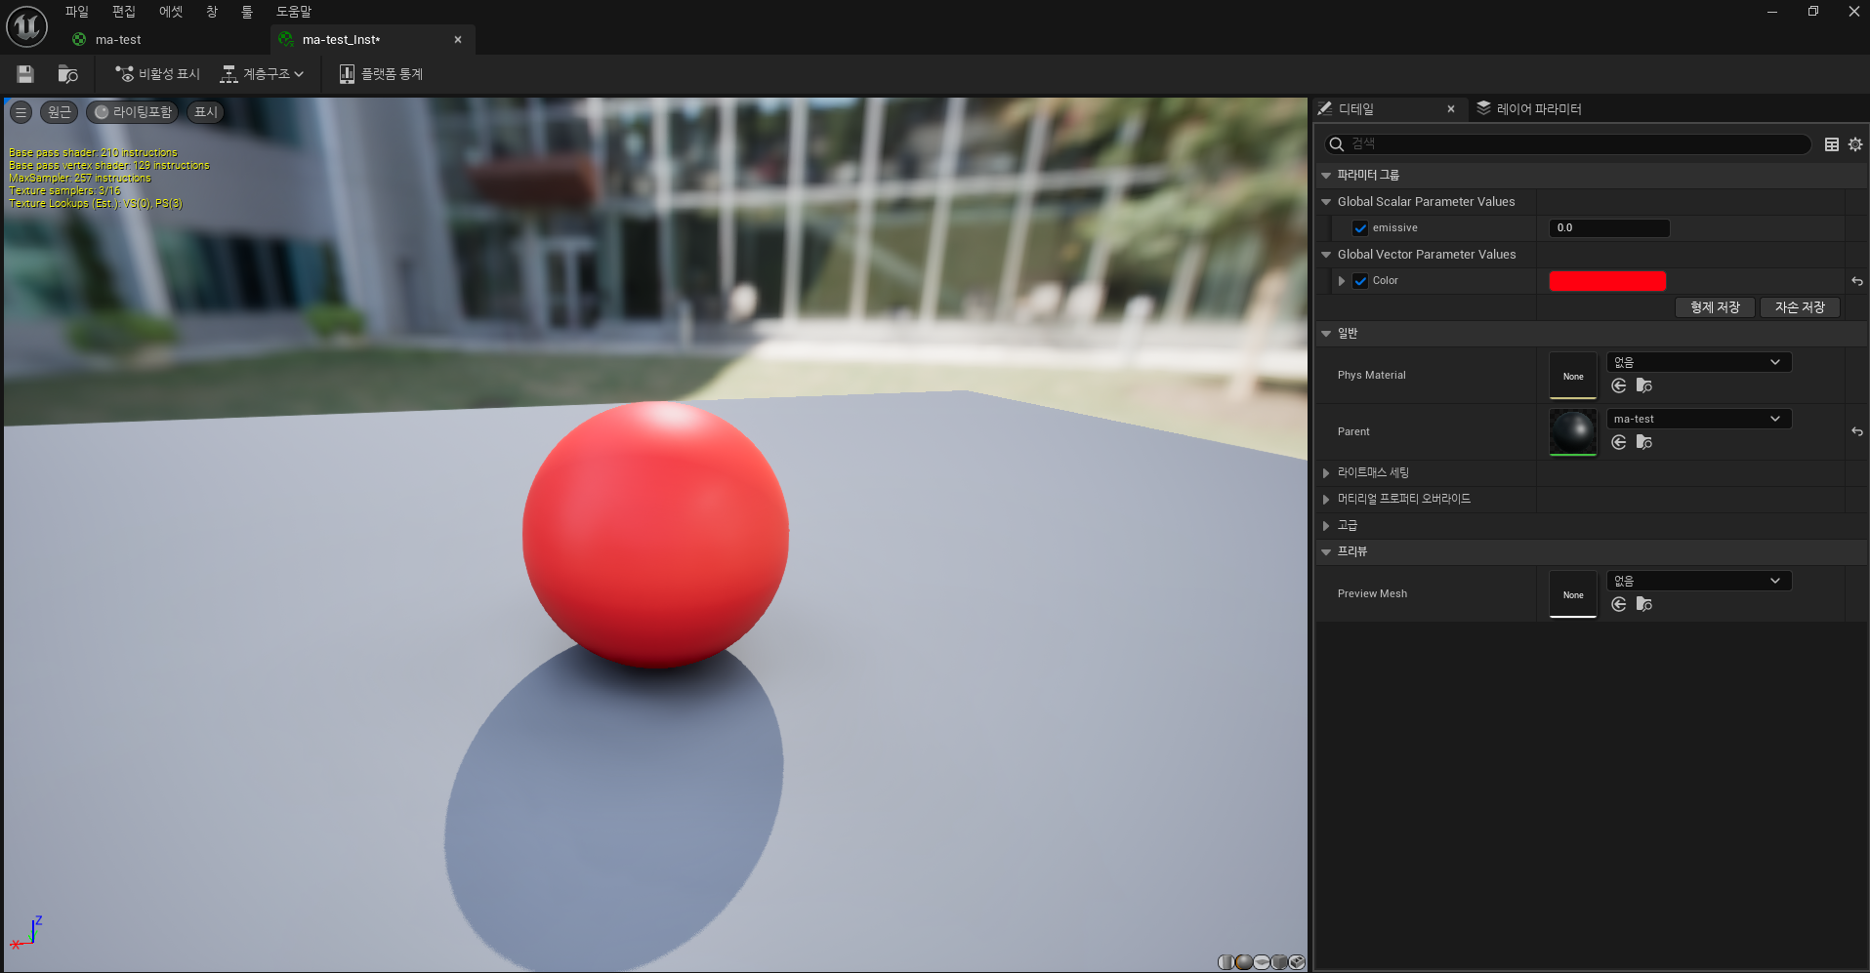Use selected asset for Phys Material

(x=1619, y=386)
